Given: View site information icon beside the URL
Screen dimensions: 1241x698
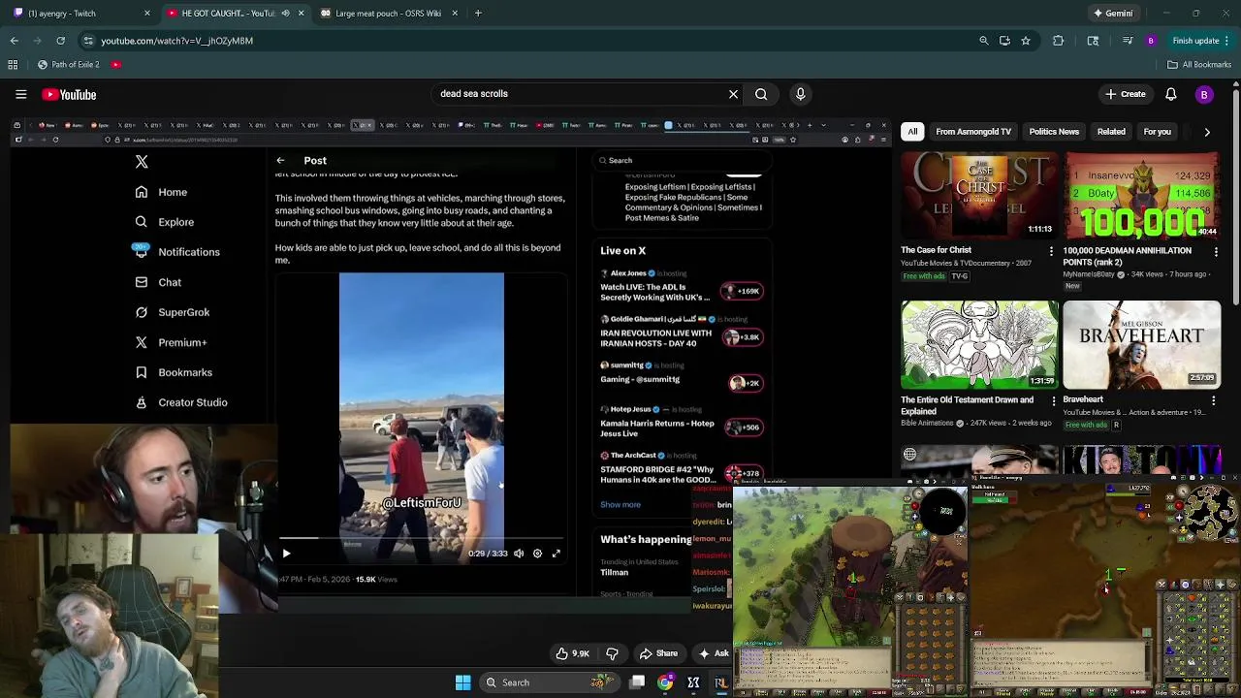Looking at the screenshot, I should tap(88, 41).
